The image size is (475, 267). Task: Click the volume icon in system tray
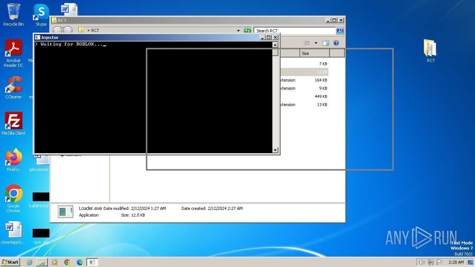[x=422, y=262]
